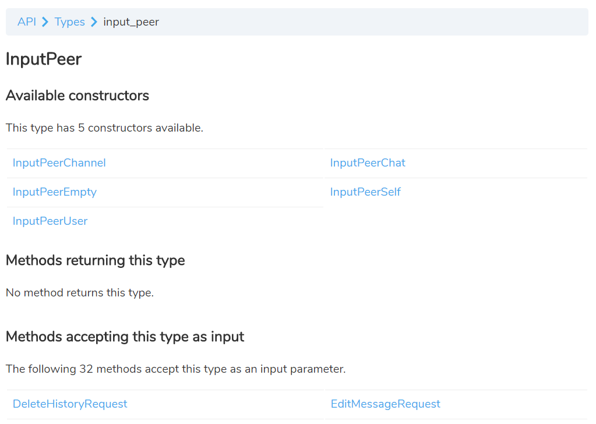Click the 'No method returns this type' text
Screen dimensions: 596x424
tap(80, 293)
